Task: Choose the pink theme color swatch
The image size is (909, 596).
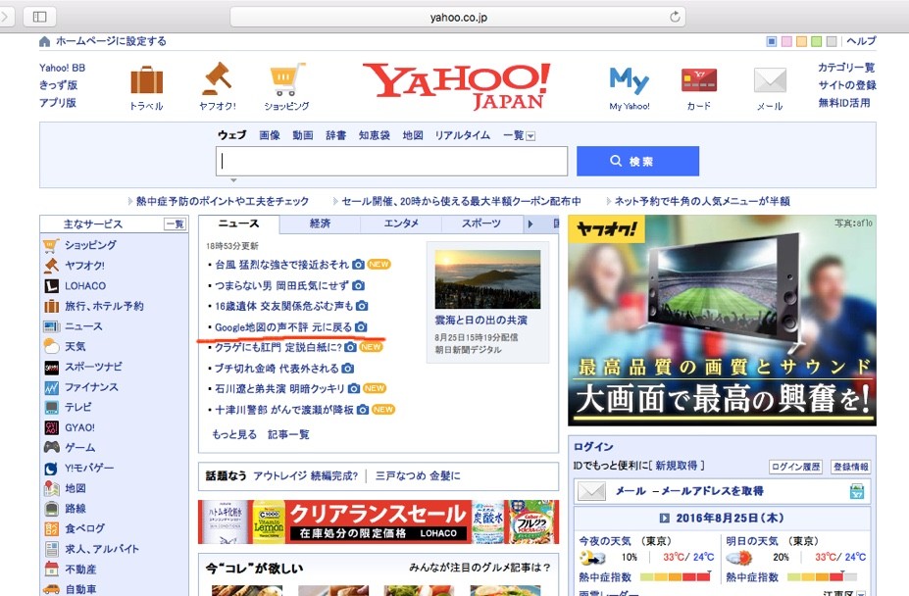Action: tap(786, 42)
